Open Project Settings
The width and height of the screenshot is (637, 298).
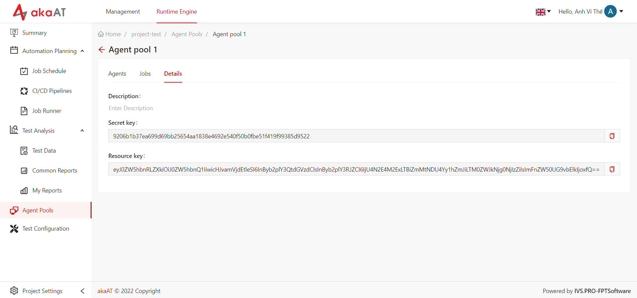coord(42,291)
